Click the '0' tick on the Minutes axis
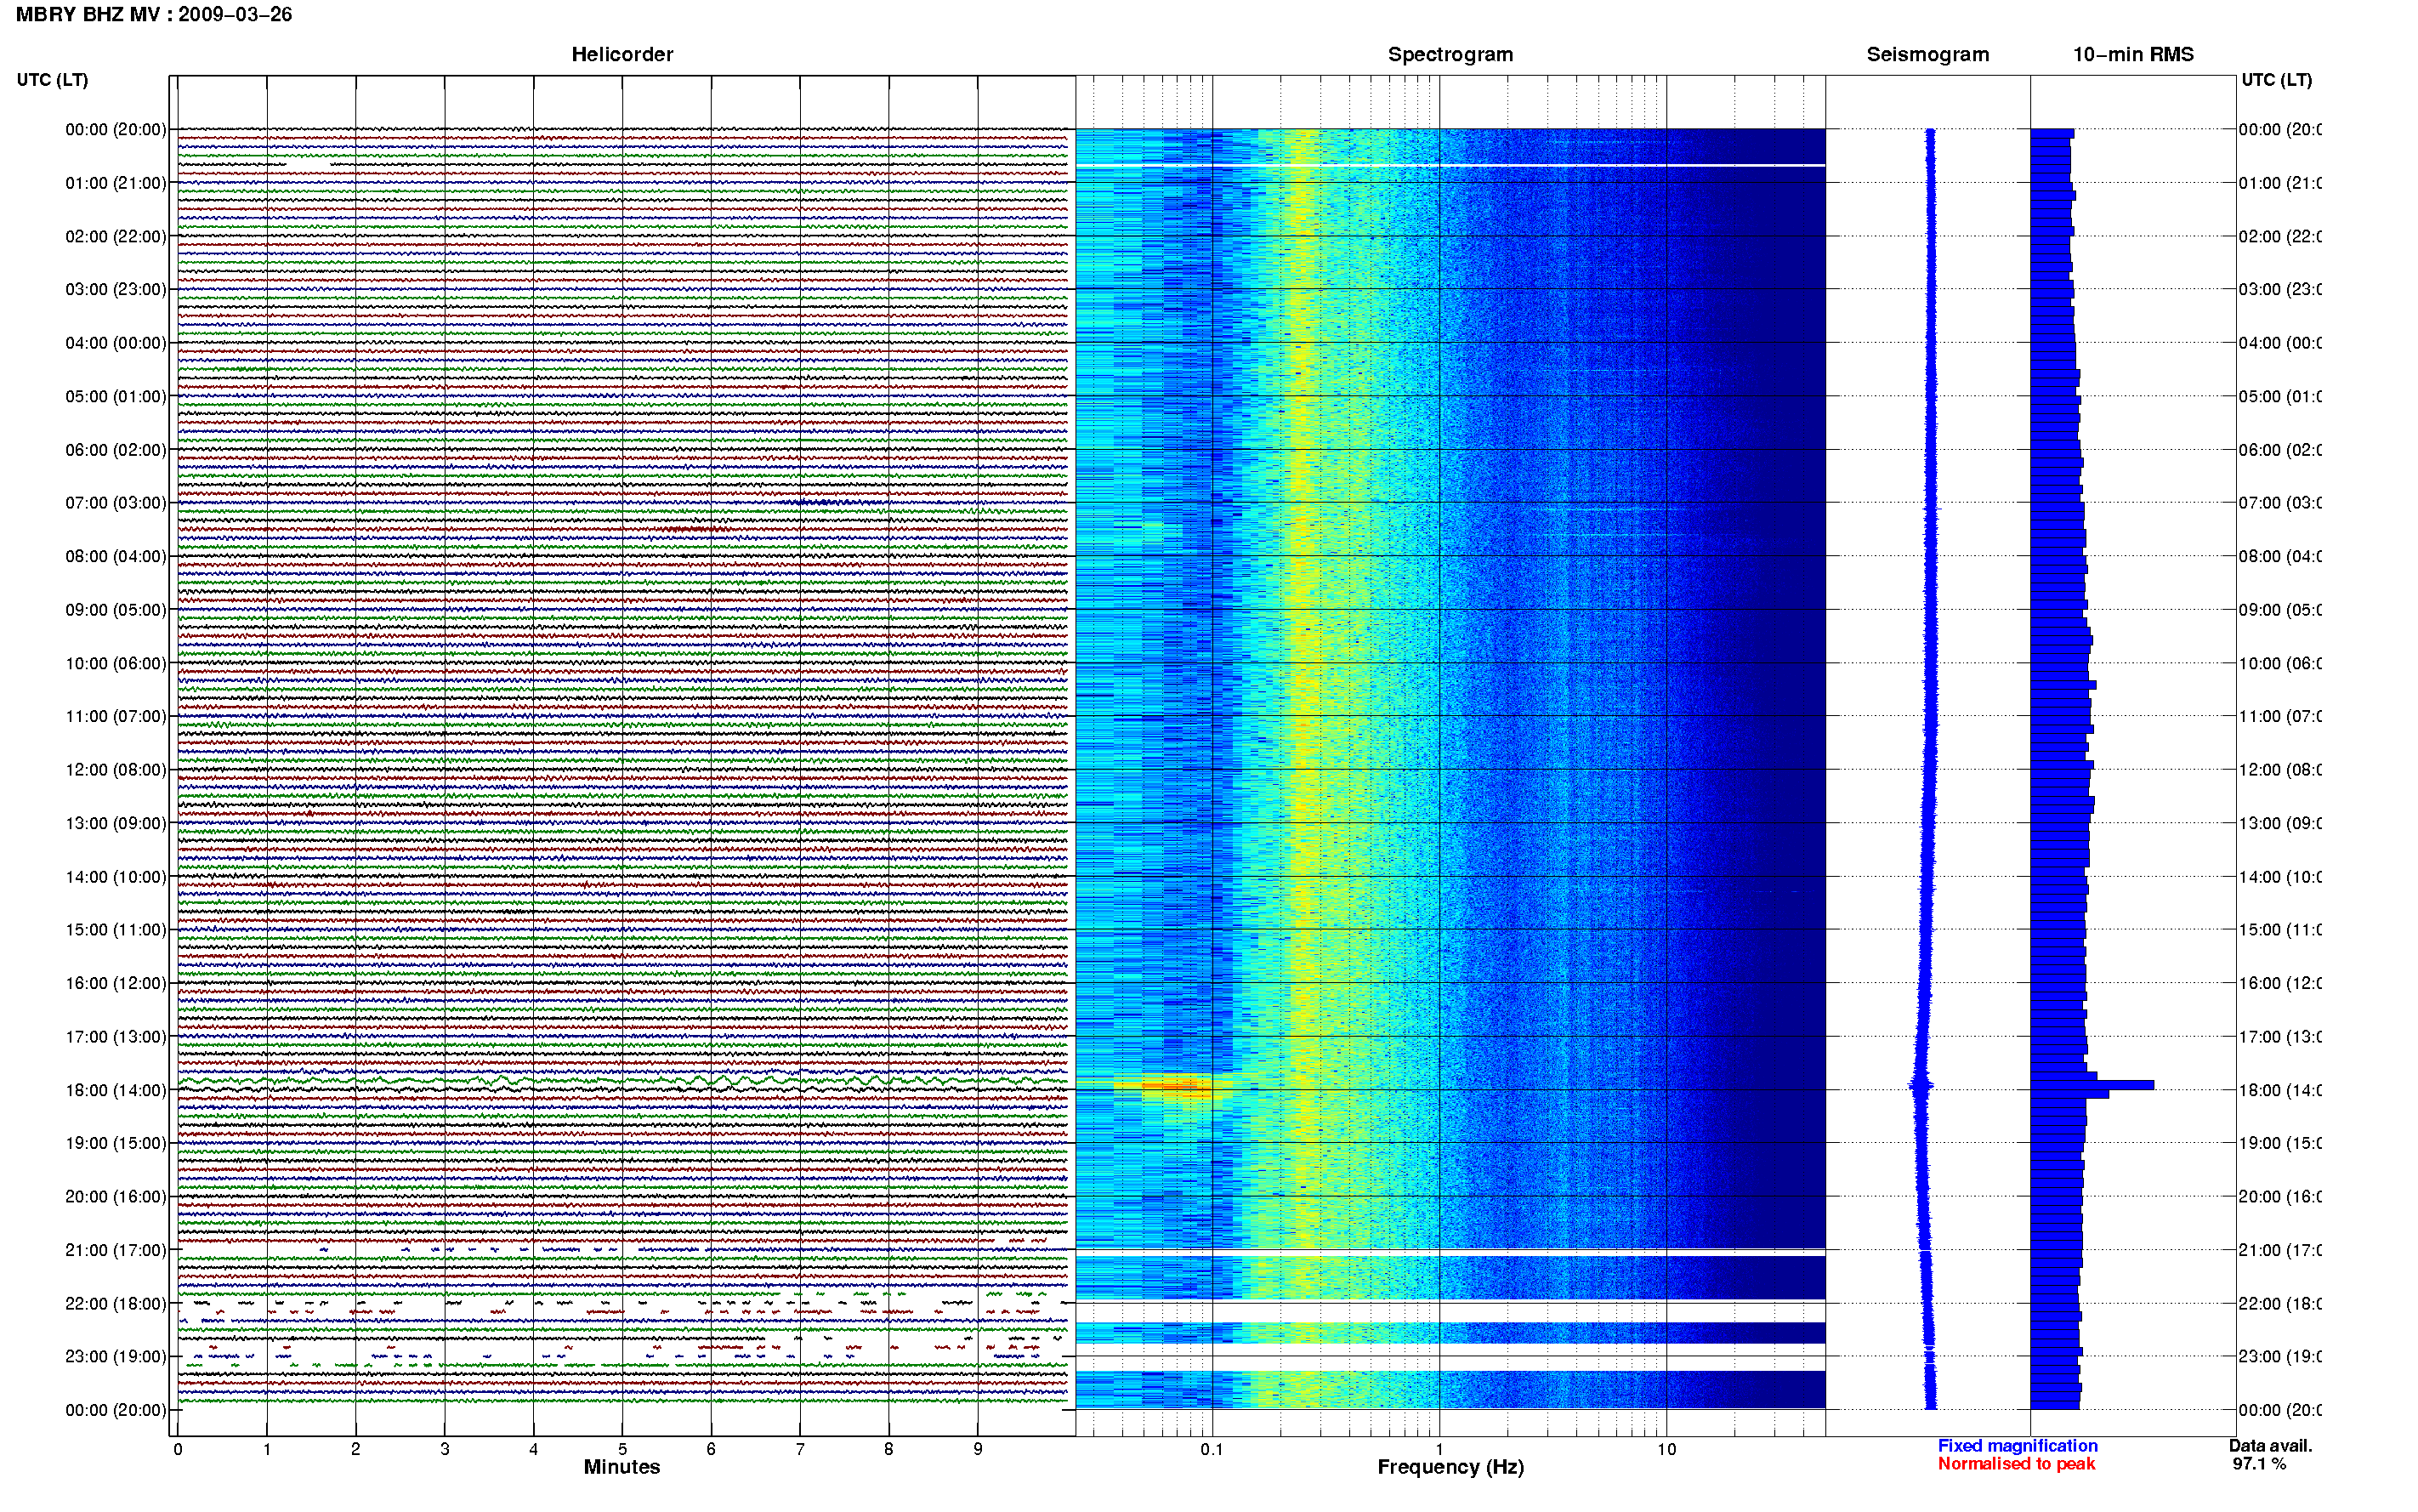This screenshot has height=1512, width=2418. 178,1449
